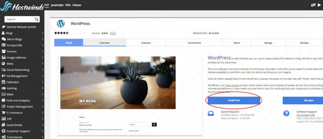Open the Features tab
This screenshot has height=139, width=323.
pos(146,43)
